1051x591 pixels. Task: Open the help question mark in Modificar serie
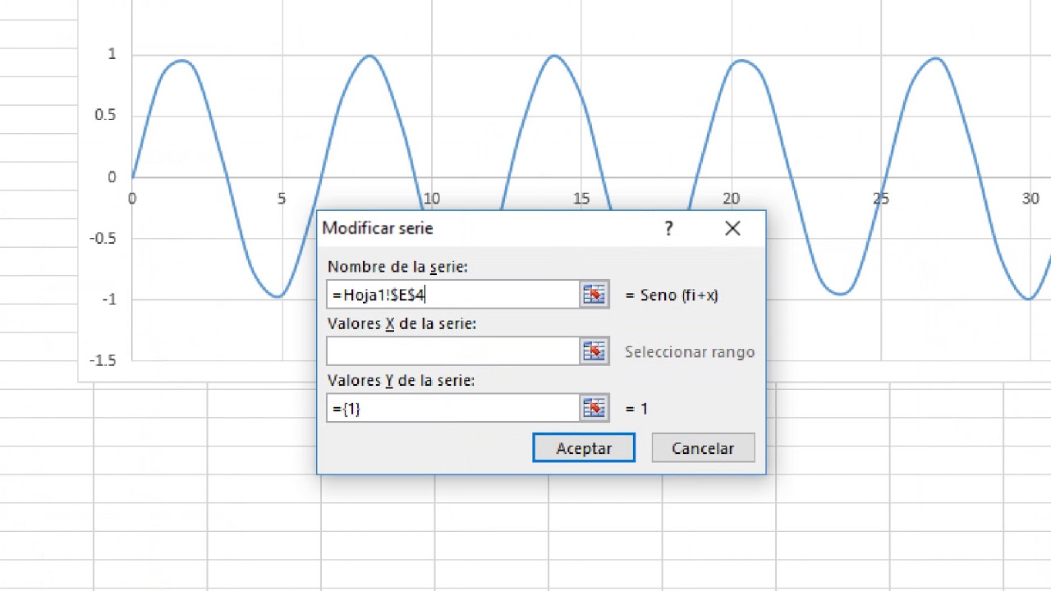668,228
